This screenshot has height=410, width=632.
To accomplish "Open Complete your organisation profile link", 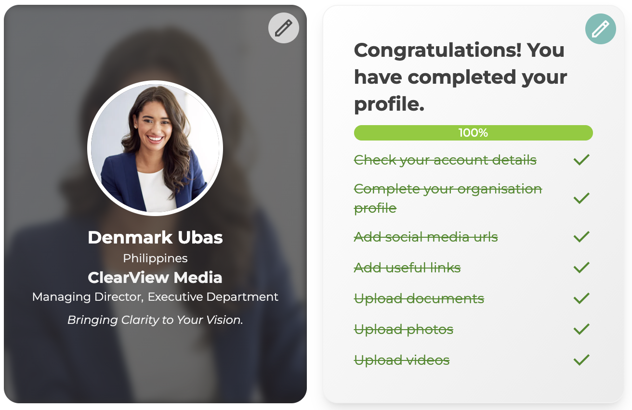I will 448,189.
